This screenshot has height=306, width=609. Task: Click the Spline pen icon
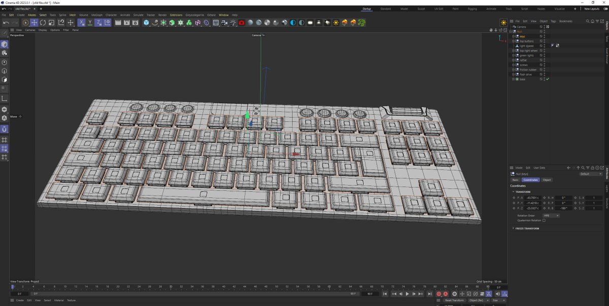pyautogui.click(x=155, y=23)
